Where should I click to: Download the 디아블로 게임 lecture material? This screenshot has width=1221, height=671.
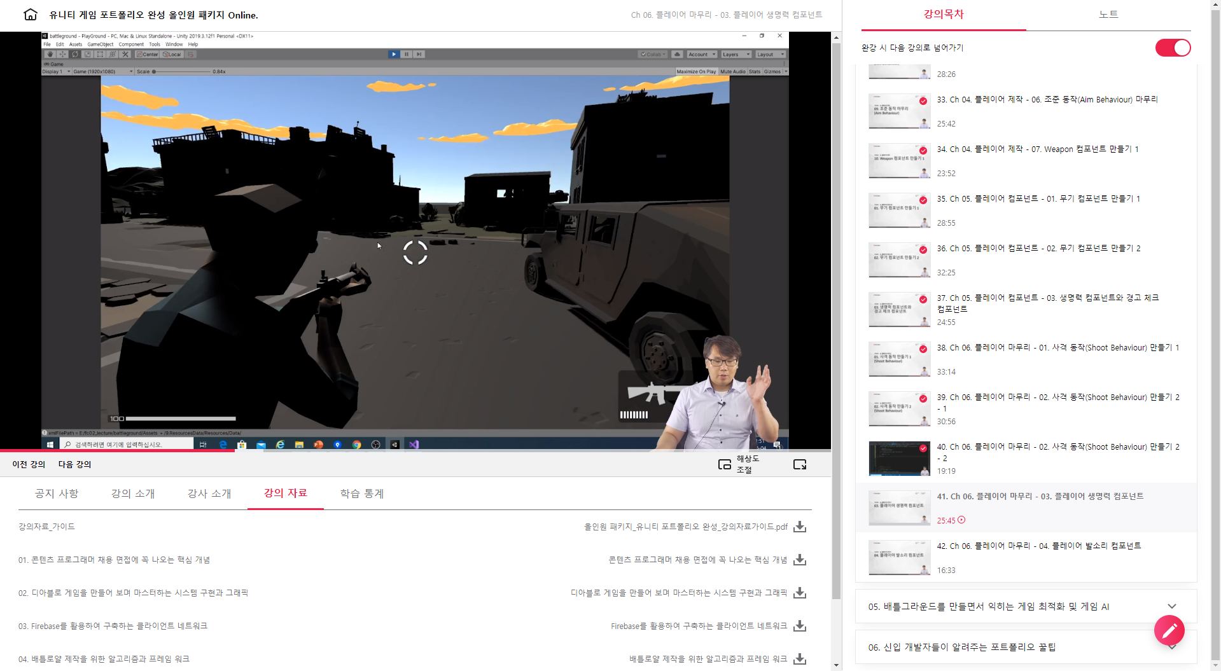pyautogui.click(x=800, y=593)
